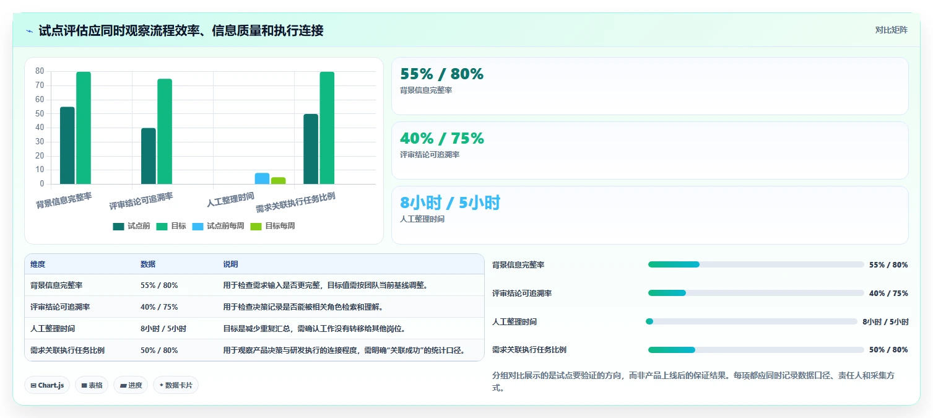
Task: Click the 表格 chip icon
Action: pos(84,385)
